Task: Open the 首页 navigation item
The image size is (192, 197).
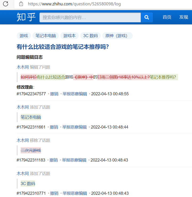Action: tap(167, 17)
